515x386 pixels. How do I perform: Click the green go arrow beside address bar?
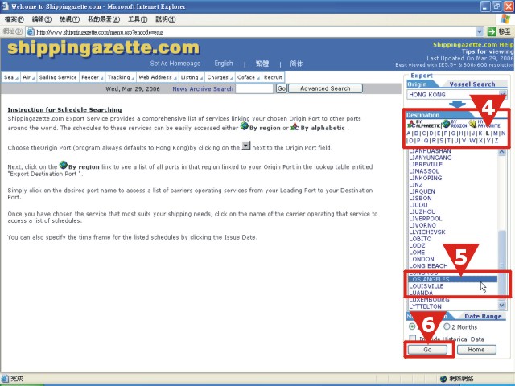[492, 31]
